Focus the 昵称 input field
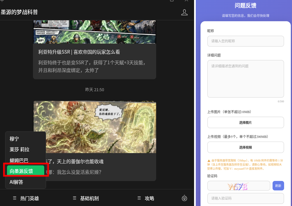This screenshot has height=206, width=292. pyautogui.click(x=245, y=41)
